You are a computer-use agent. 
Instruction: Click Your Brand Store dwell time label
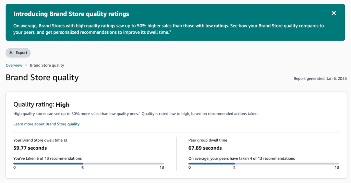(x=38, y=140)
